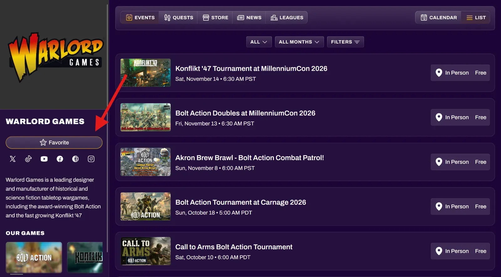Viewport: 501px width, 277px height.
Task: Open the Store tab
Action: click(x=215, y=18)
